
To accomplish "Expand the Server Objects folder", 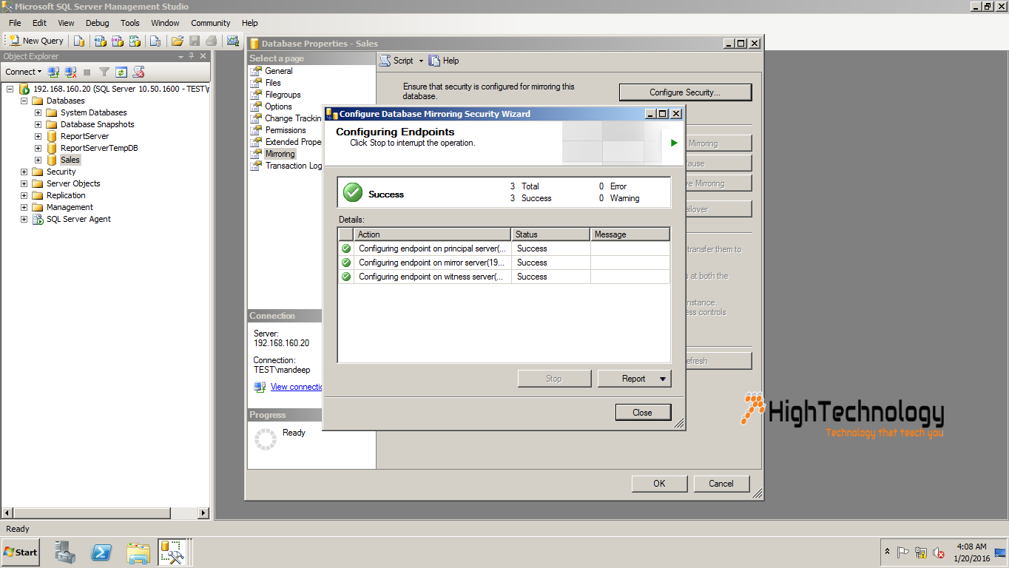I will 24,183.
